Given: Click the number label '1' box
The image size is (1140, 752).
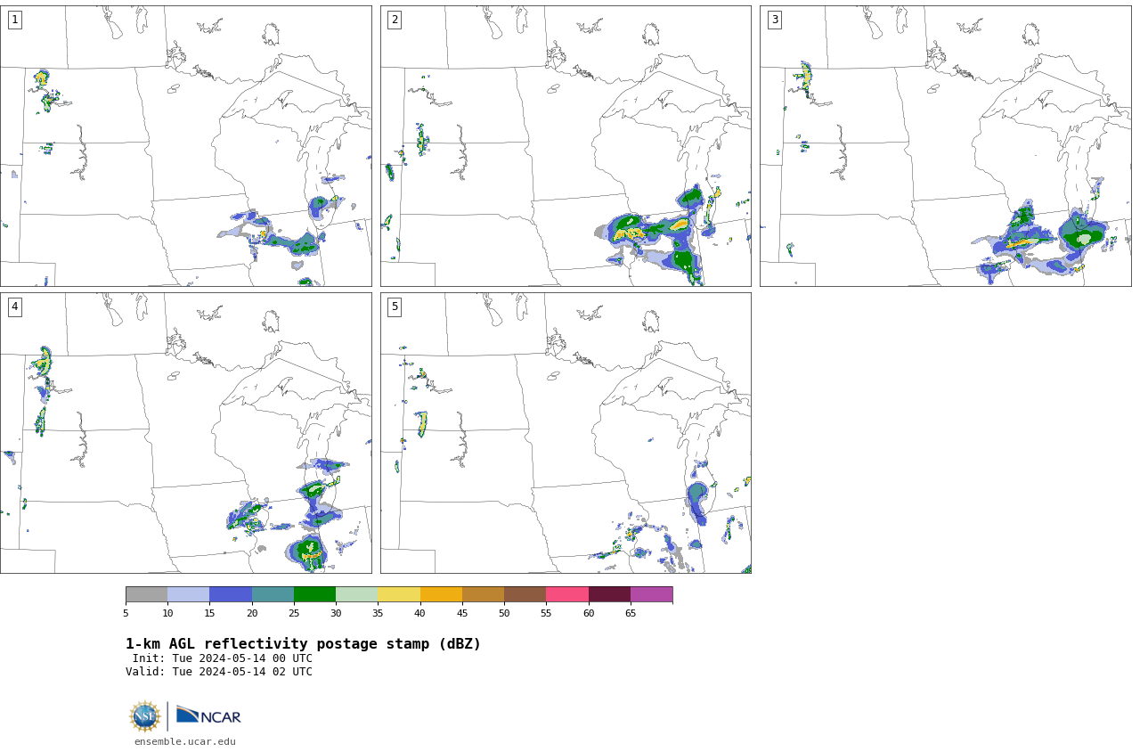Looking at the screenshot, I should [x=14, y=20].
